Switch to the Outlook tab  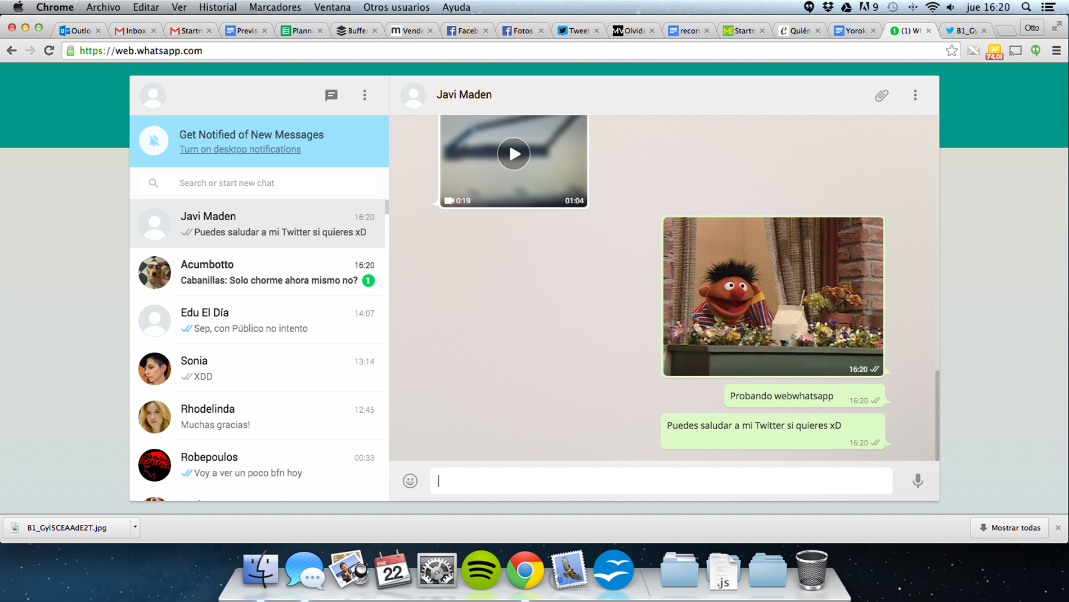(79, 30)
